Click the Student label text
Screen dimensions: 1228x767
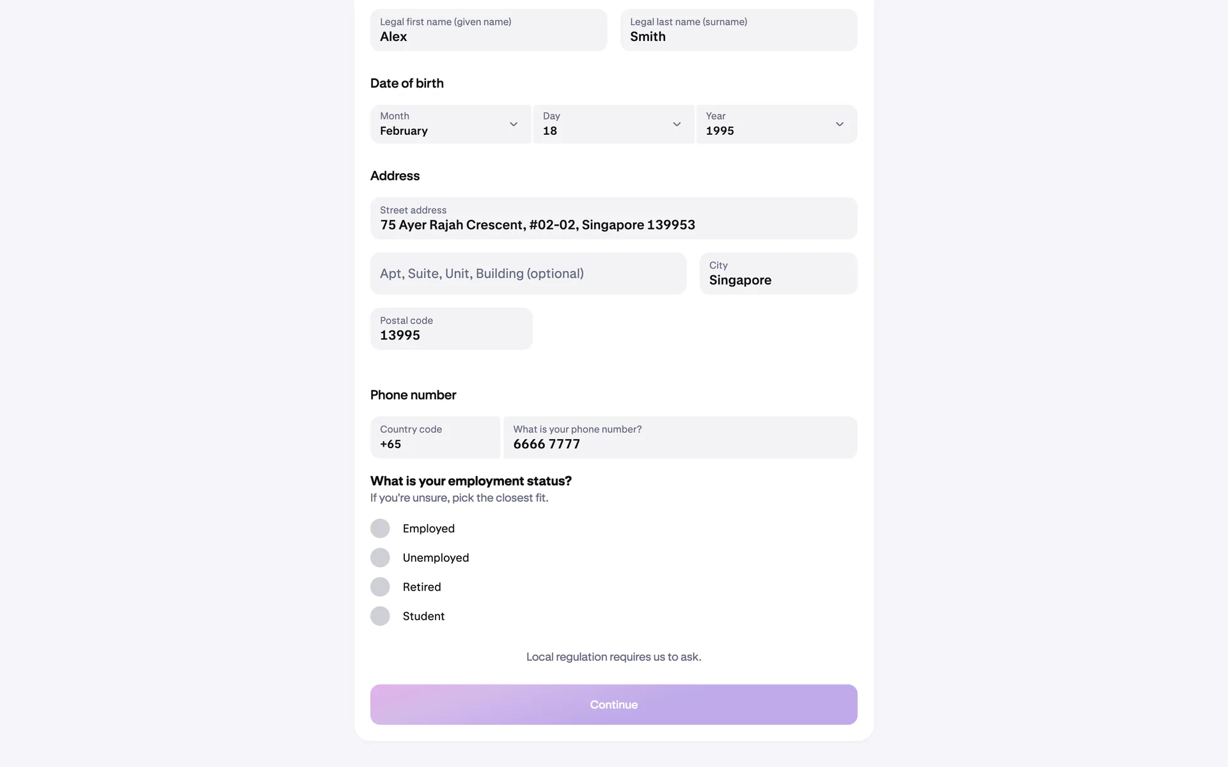click(x=423, y=616)
